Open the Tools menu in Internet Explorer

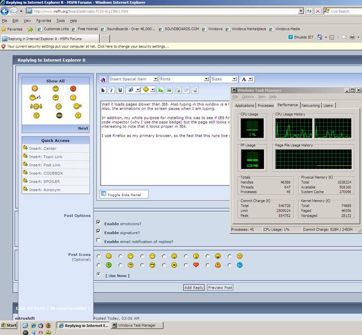pyautogui.click(x=60, y=20)
